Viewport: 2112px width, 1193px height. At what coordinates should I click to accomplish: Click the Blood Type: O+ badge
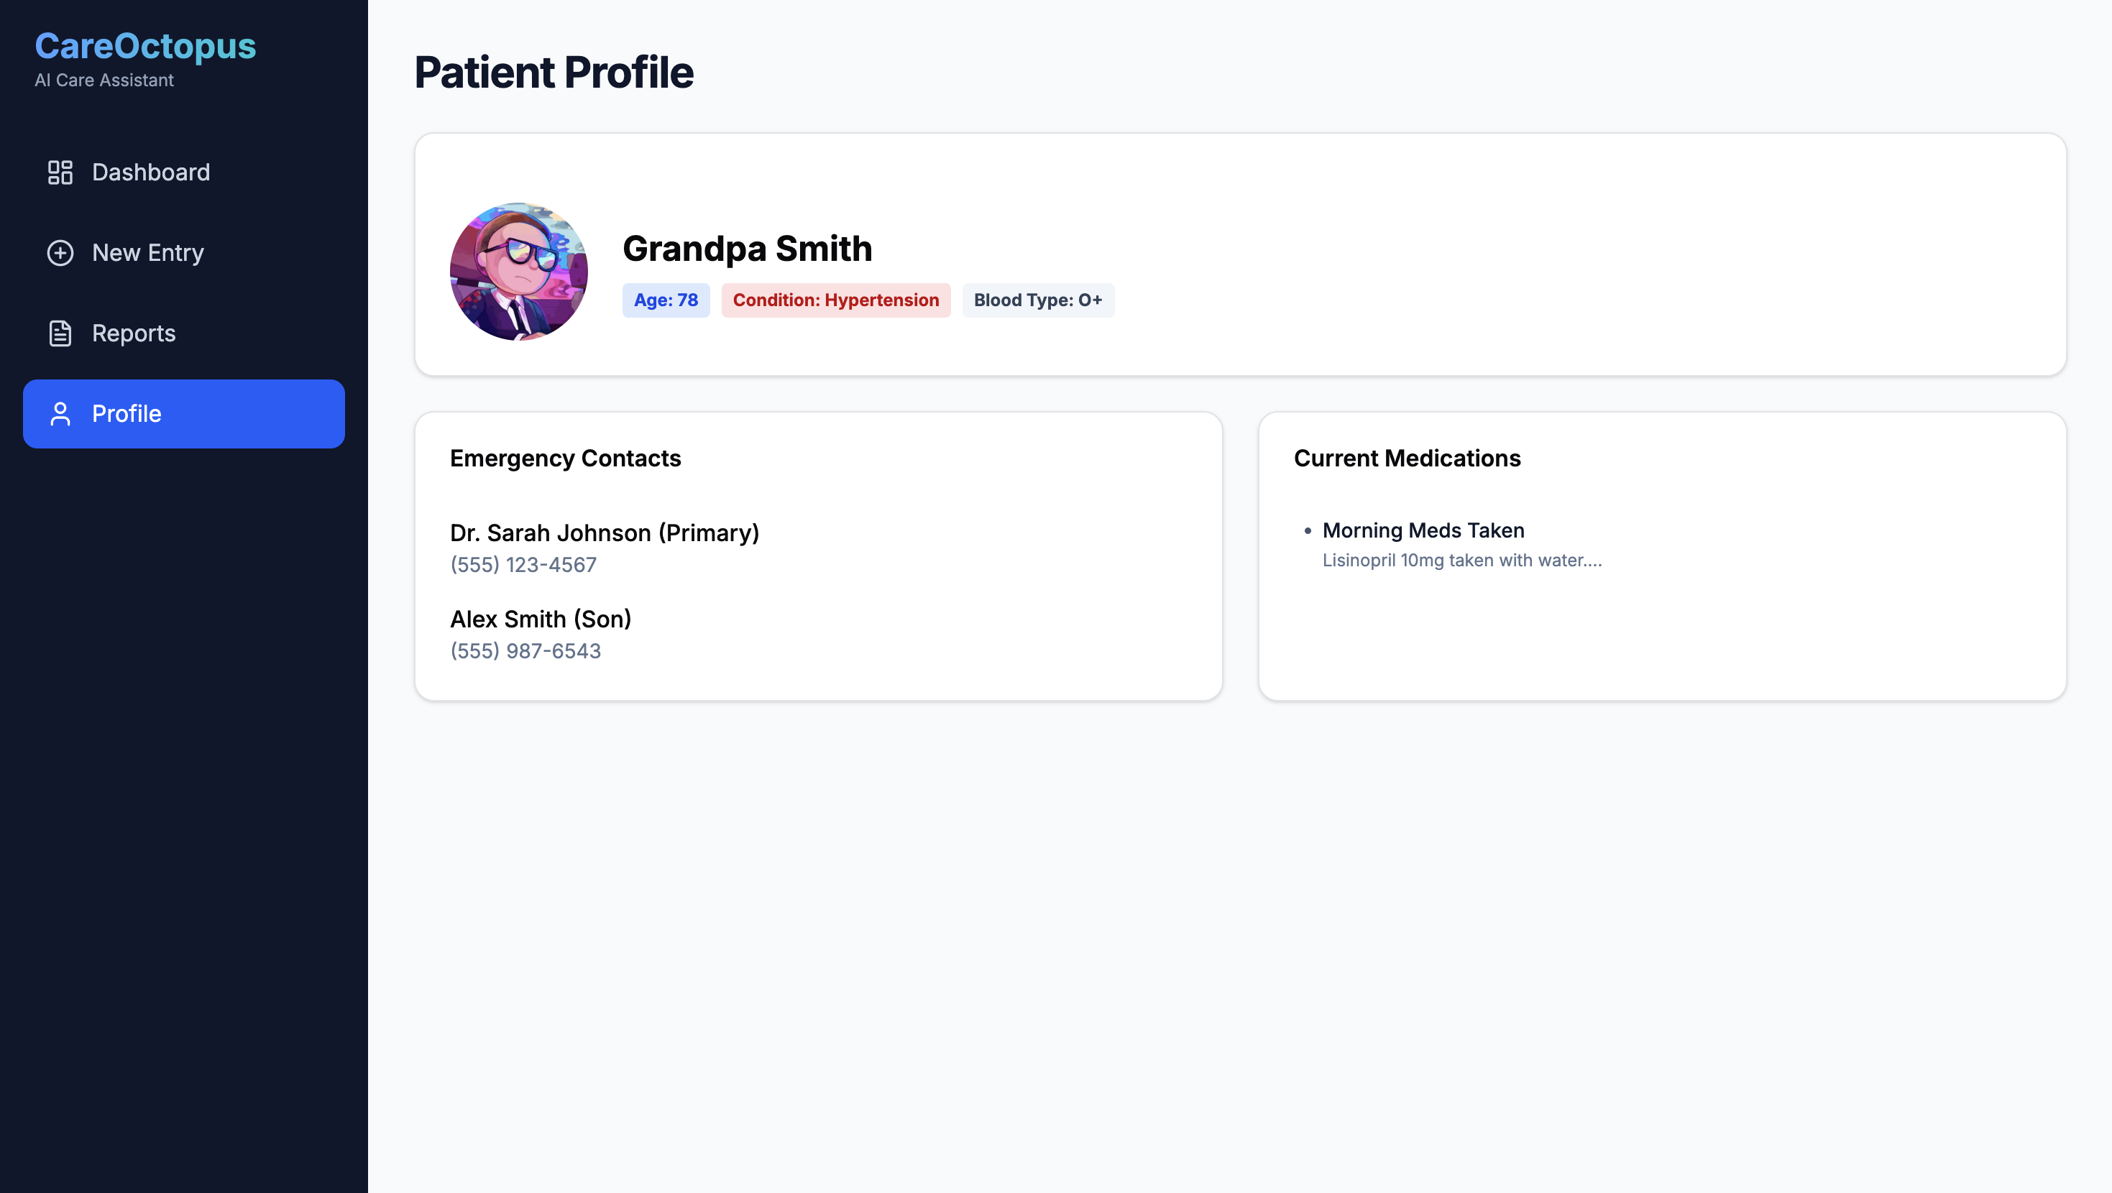click(1037, 300)
